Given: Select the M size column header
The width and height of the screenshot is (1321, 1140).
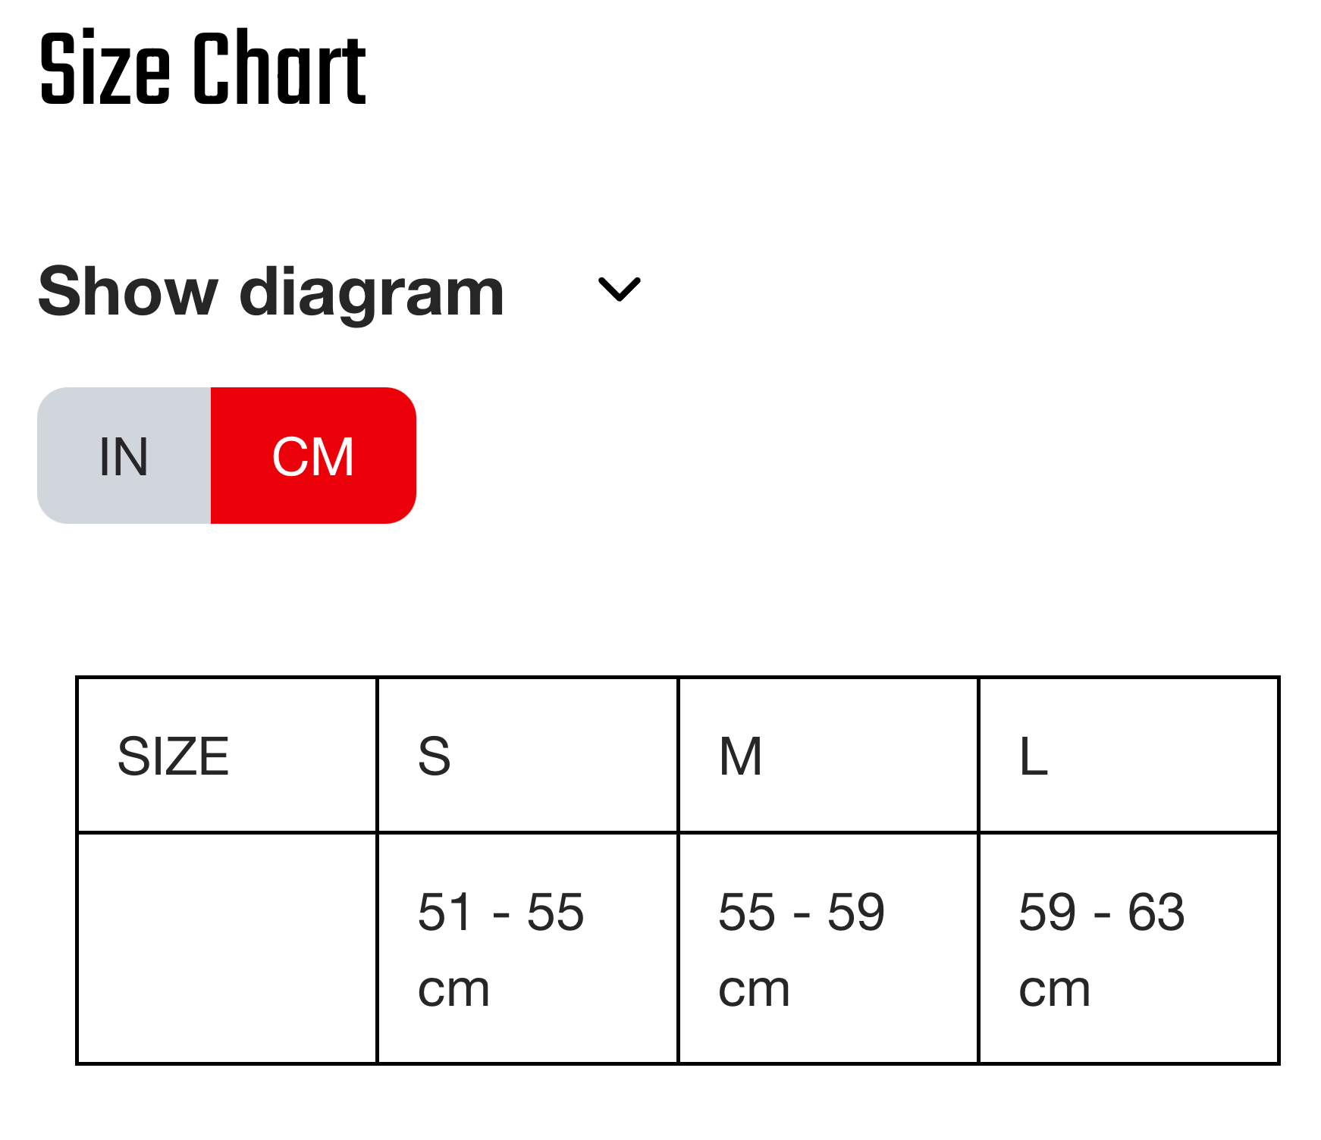Looking at the screenshot, I should tap(740, 756).
